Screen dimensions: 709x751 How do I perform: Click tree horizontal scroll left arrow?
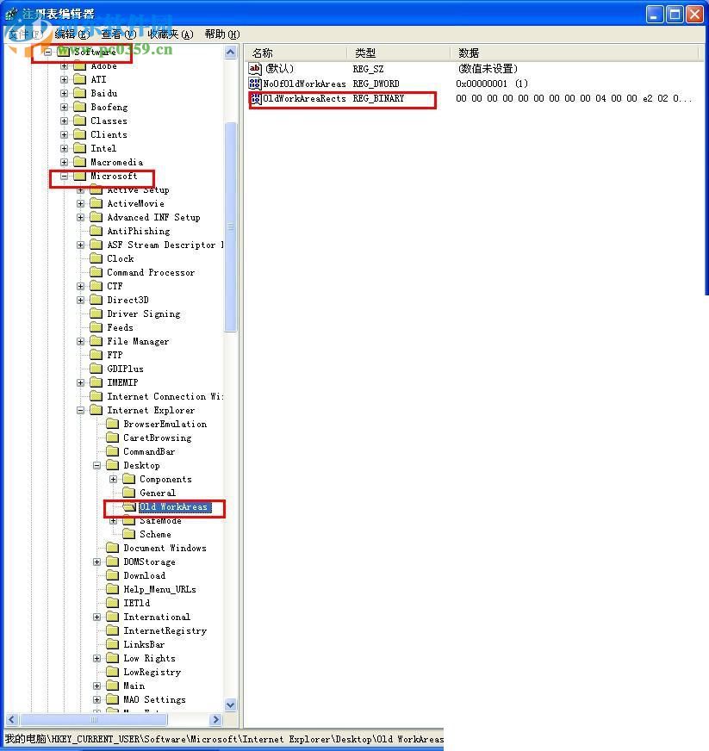click(12, 719)
